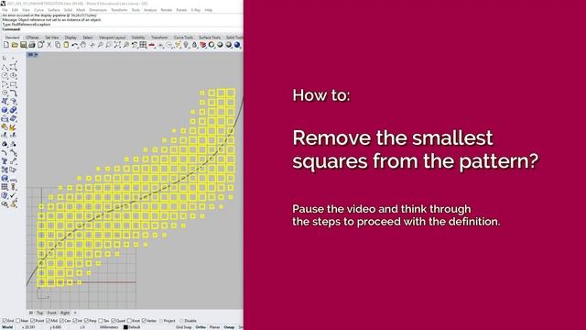Select the Circle tool in sidebar

(x=5, y=75)
